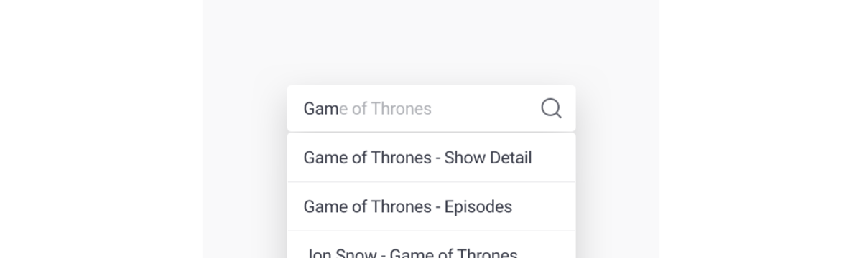Click the grey background above the search box
862x258 pixels.
point(431,42)
